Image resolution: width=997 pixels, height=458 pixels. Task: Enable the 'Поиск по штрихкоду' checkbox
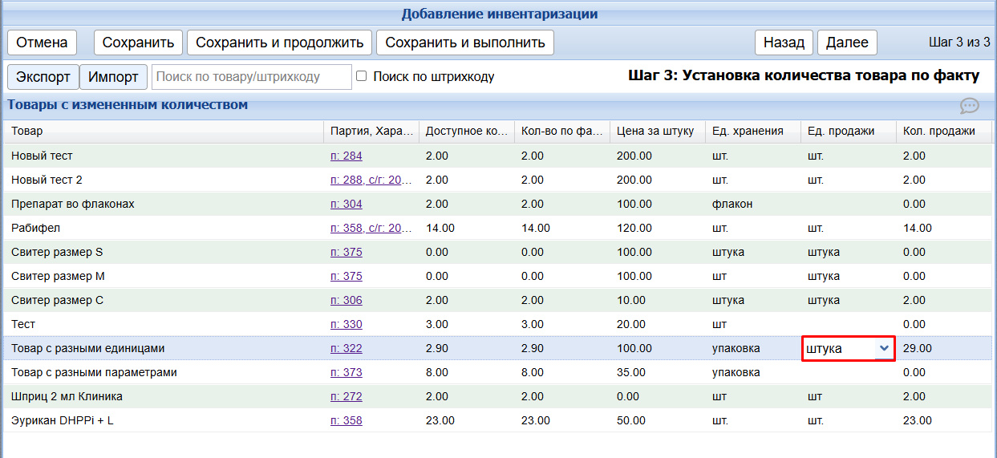pos(361,76)
